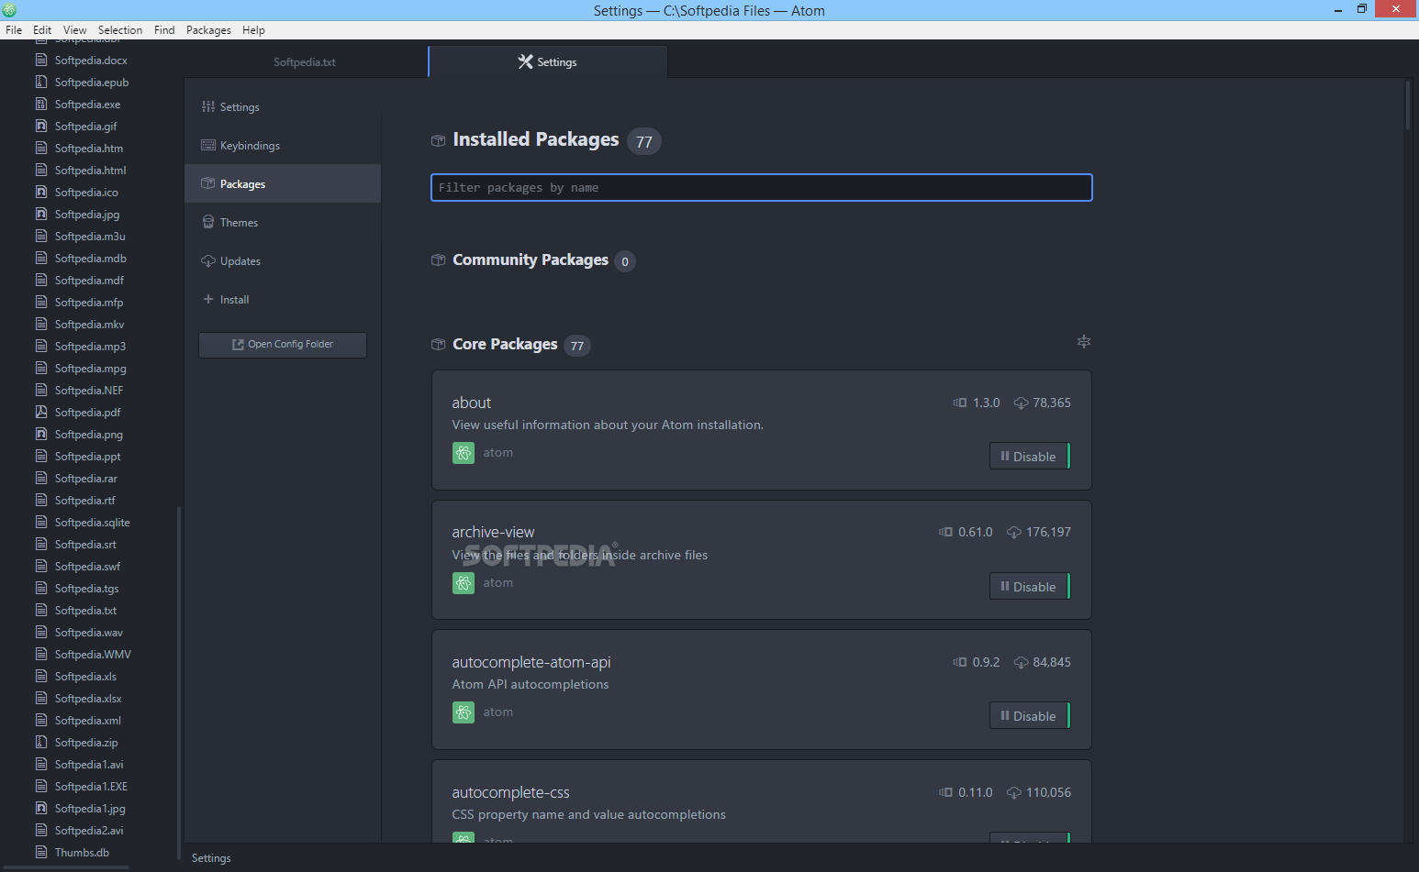Click the Softpedia1.jpg image icon
This screenshot has height=872, width=1419.
coord(41,809)
